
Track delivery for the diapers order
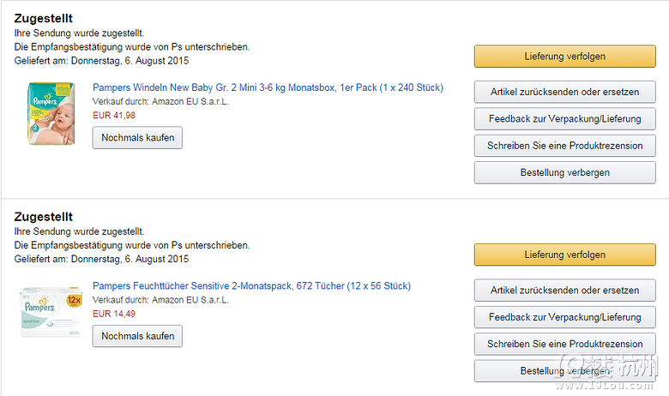point(565,57)
